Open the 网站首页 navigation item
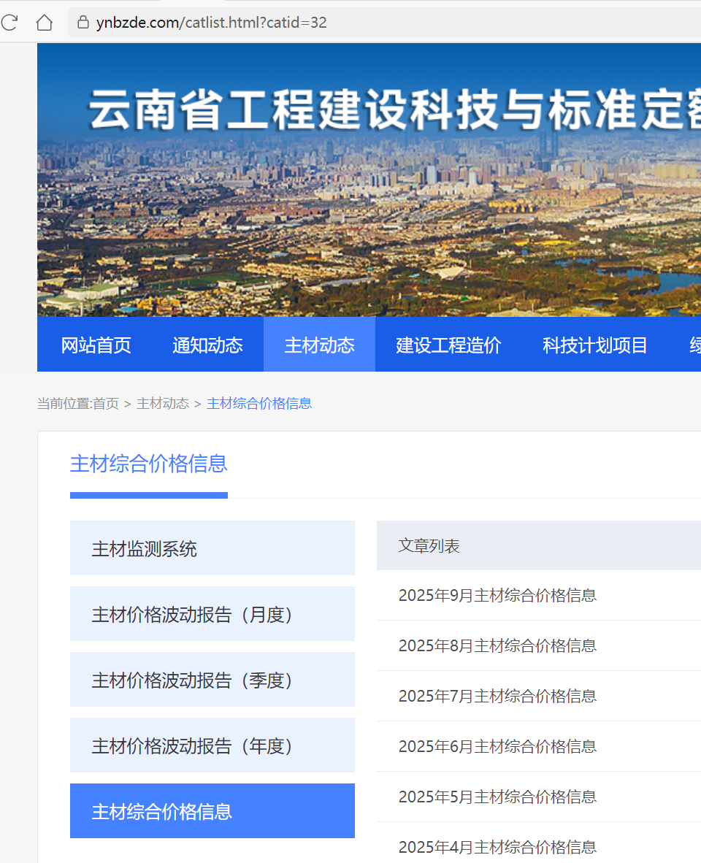701x863 pixels. [96, 345]
